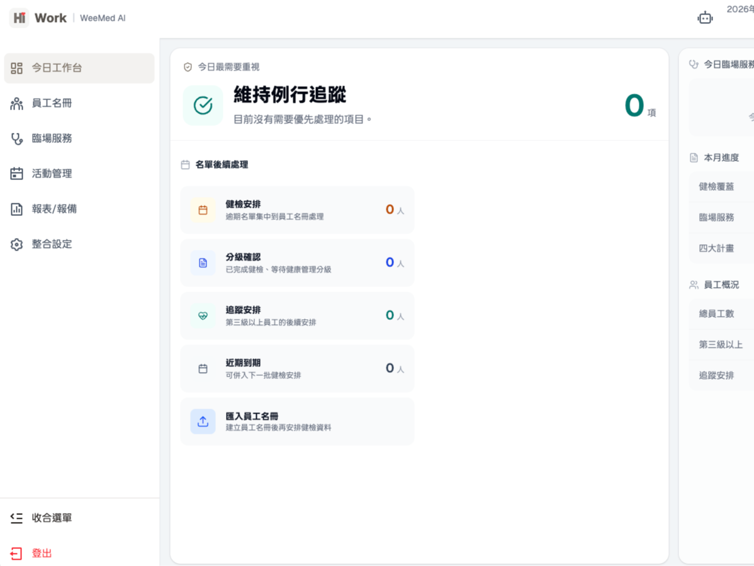Click the 整合設定 gear icon
The image size is (754, 566).
point(17,244)
